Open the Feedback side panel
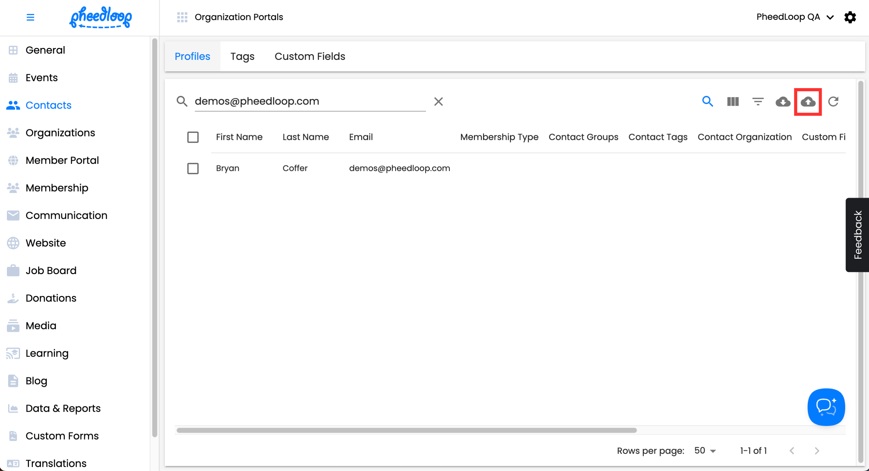The height and width of the screenshot is (471, 869). tap(857, 235)
